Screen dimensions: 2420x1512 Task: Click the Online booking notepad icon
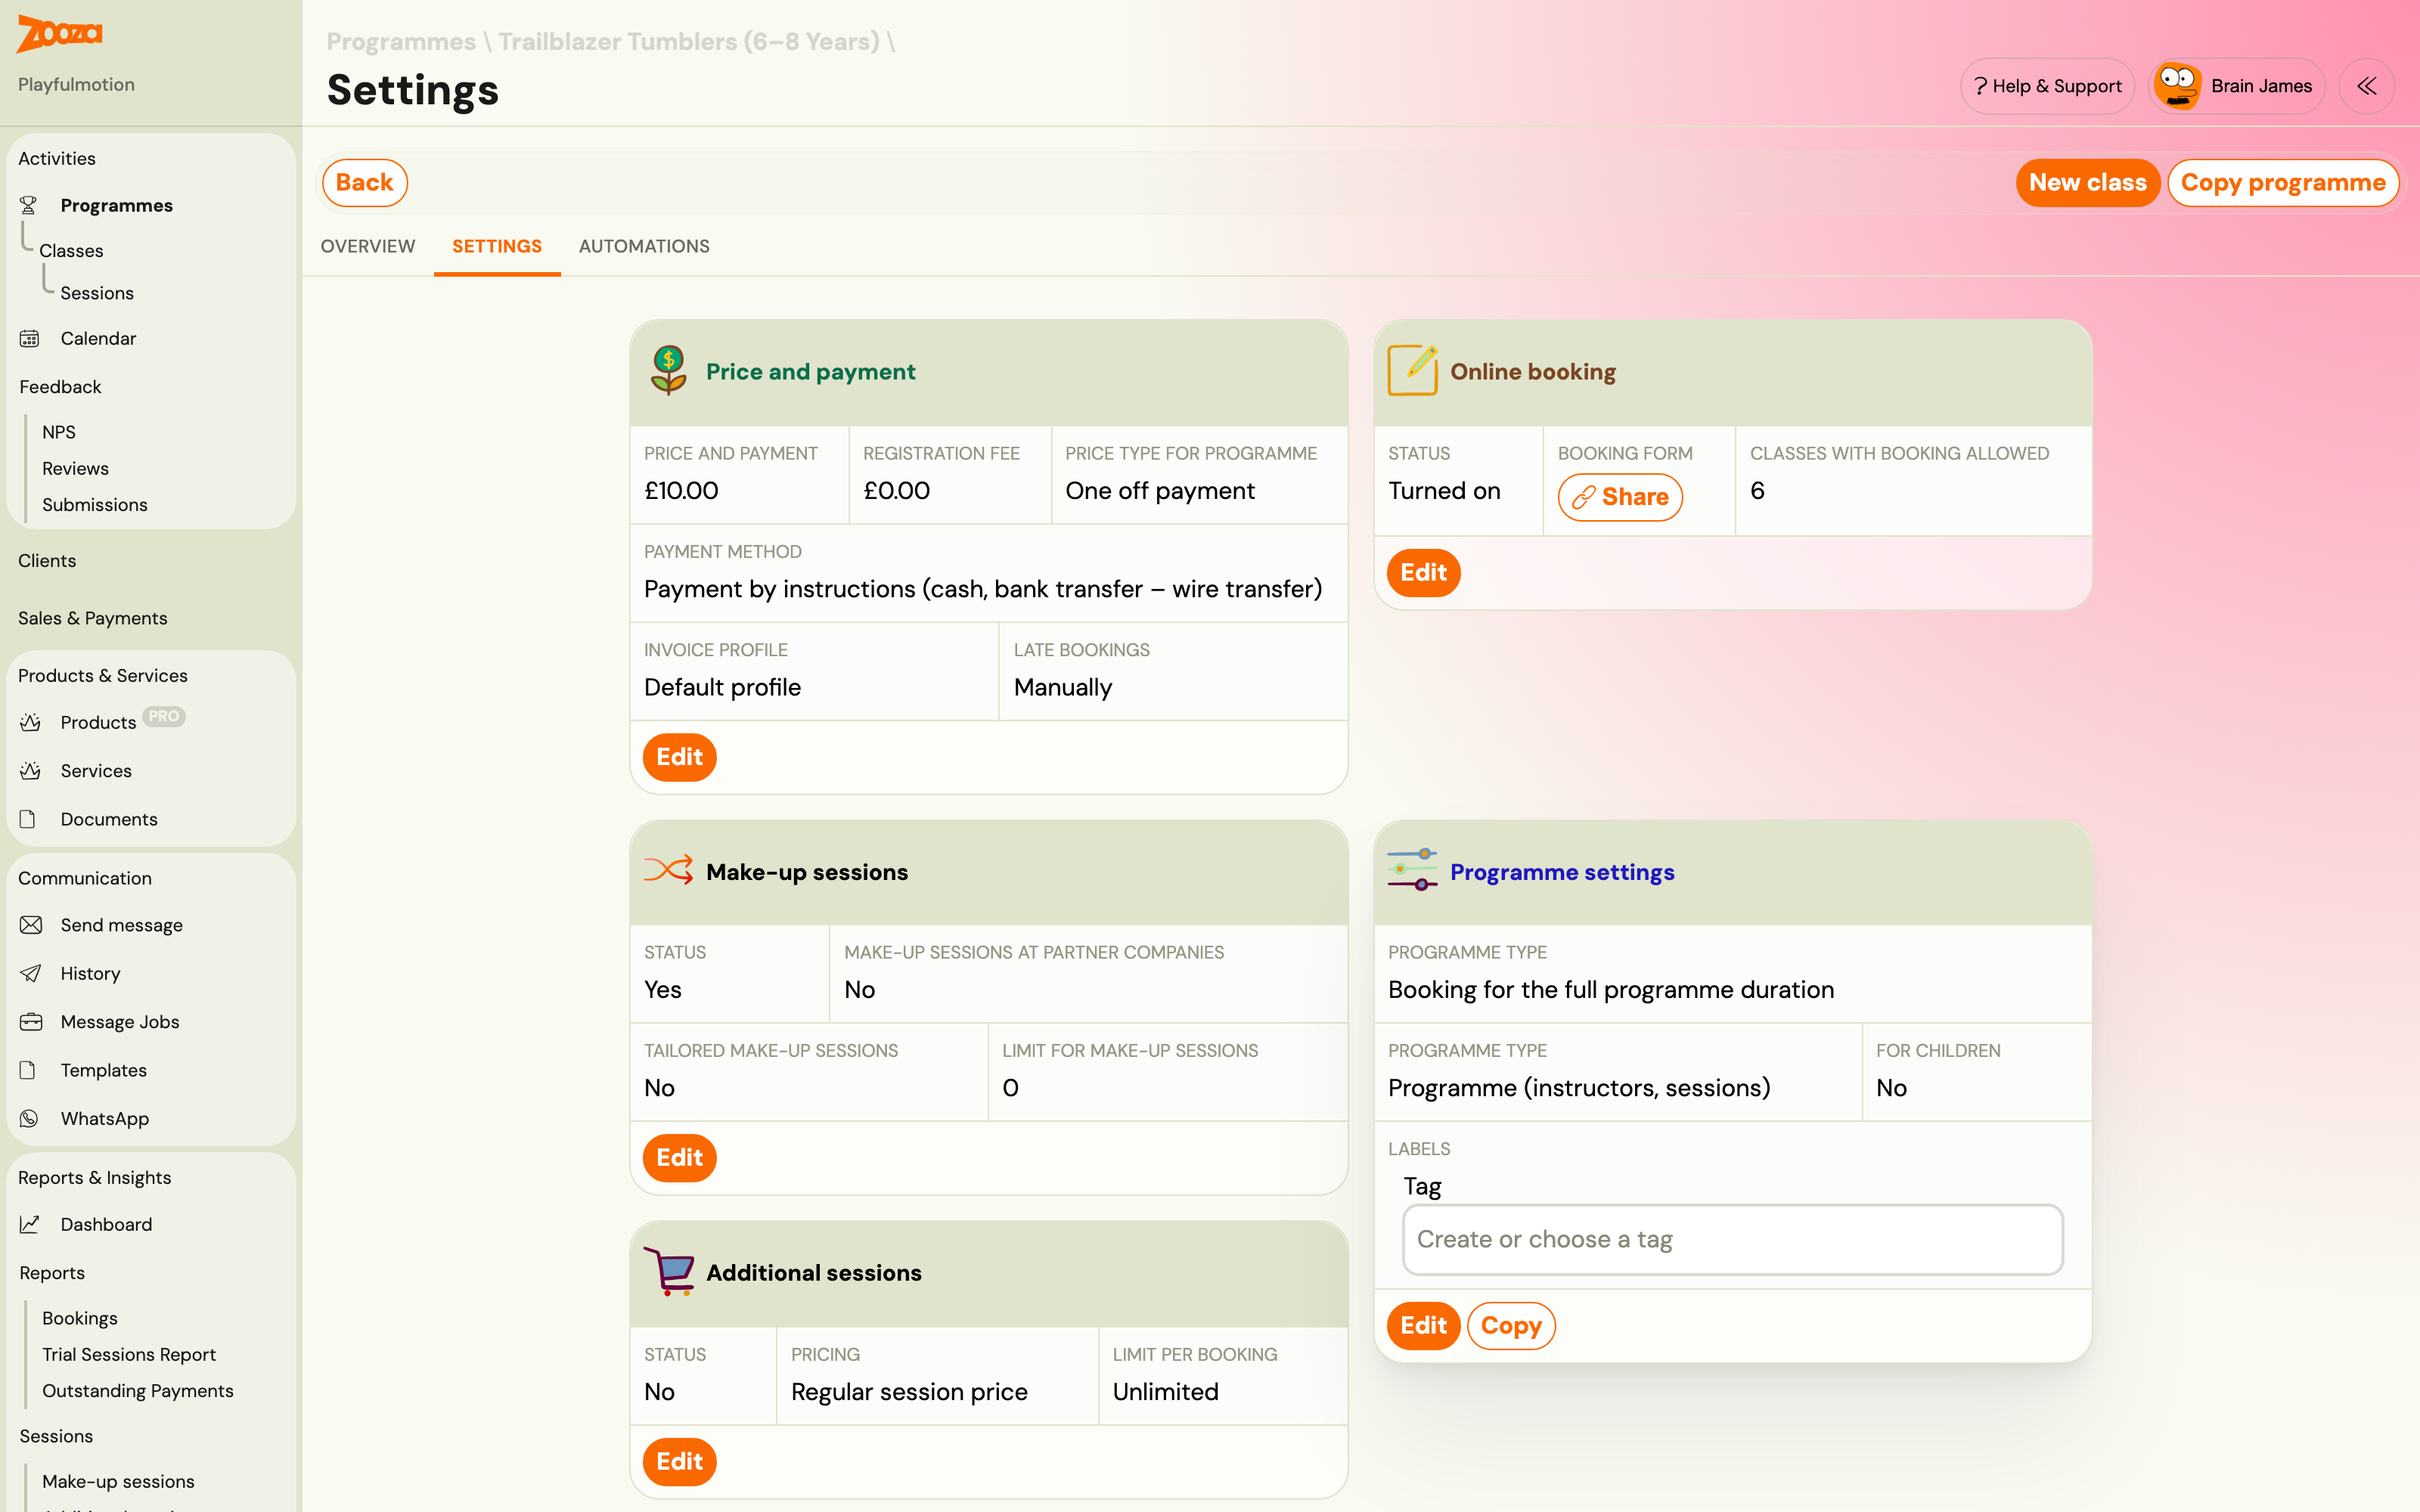1412,370
